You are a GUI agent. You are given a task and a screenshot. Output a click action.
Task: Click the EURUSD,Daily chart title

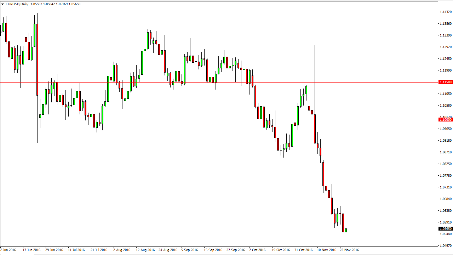17,4
